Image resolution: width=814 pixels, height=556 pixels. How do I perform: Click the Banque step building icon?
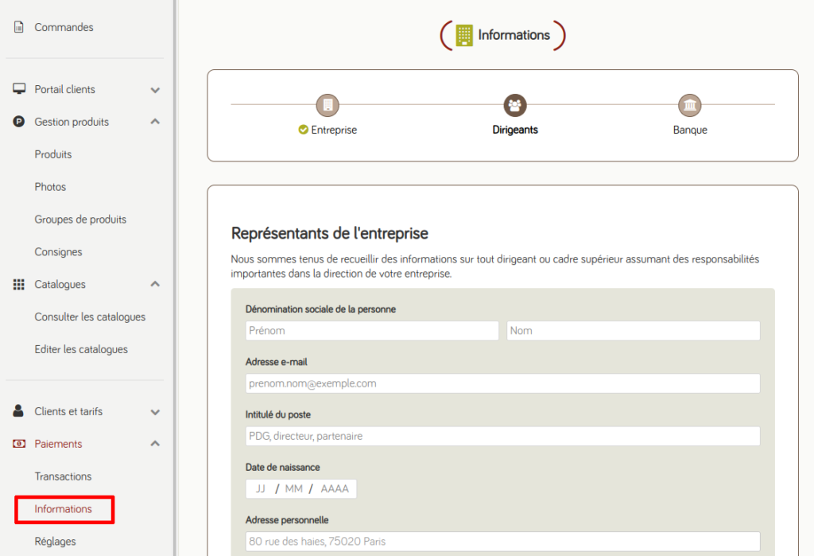(x=690, y=105)
